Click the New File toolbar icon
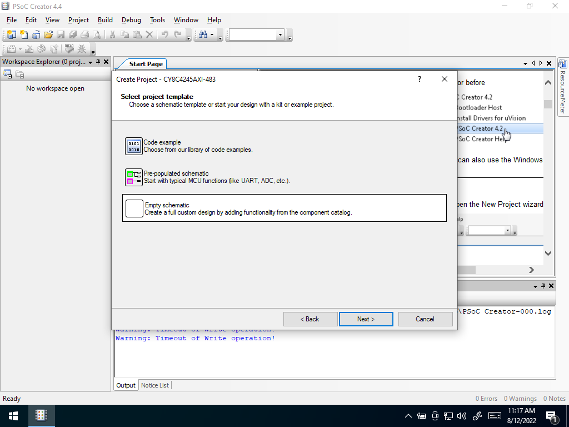Viewport: 569px width, 427px height. (24, 34)
